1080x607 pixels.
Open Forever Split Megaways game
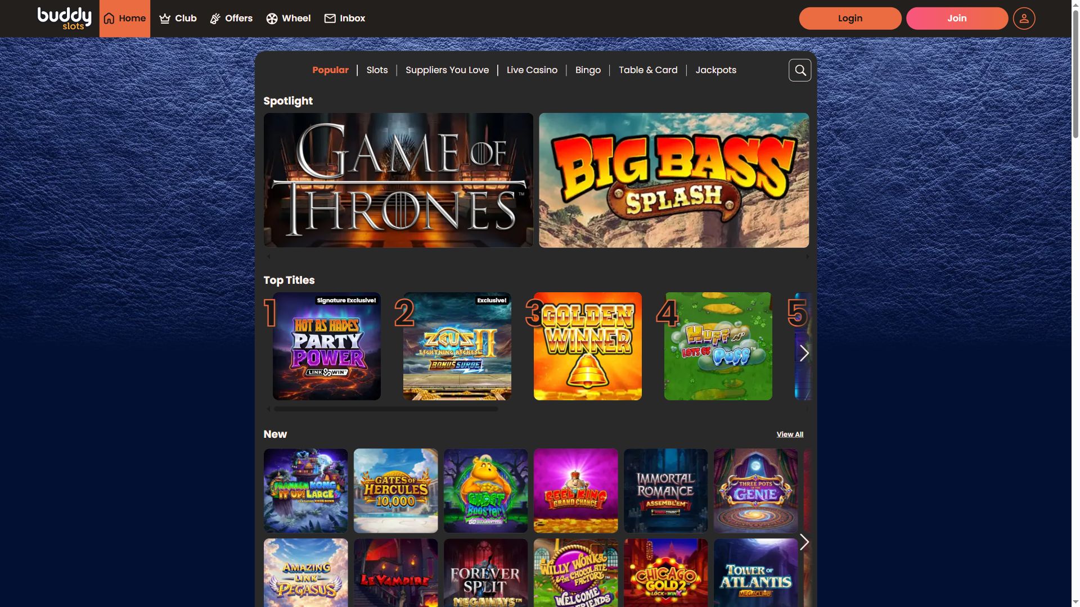pos(486,573)
